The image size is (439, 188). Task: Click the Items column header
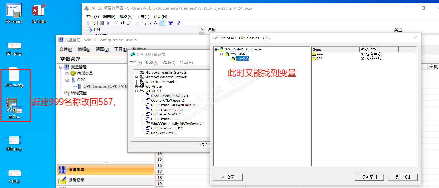point(335,49)
